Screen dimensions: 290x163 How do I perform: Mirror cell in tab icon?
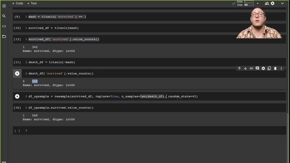pos(269,68)
